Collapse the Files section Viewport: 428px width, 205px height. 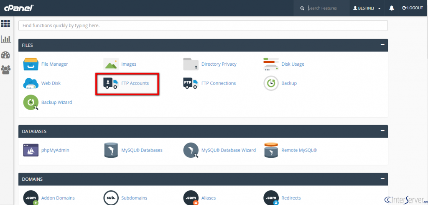(382, 44)
